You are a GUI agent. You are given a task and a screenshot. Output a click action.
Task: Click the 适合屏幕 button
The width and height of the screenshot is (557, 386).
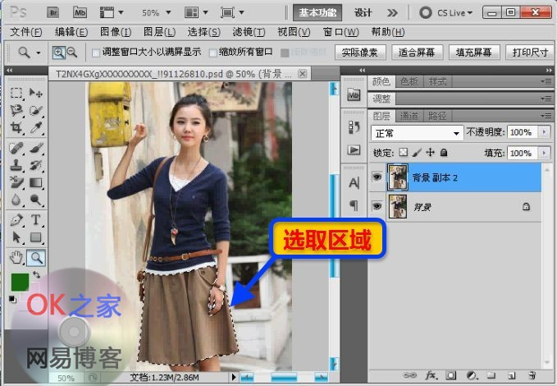[x=416, y=52]
